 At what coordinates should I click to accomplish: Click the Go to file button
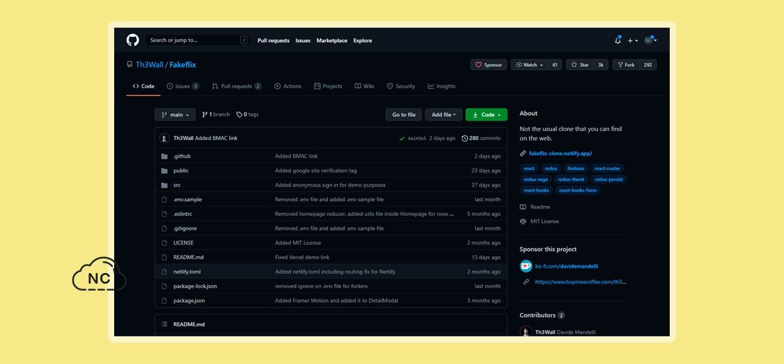pyautogui.click(x=404, y=115)
